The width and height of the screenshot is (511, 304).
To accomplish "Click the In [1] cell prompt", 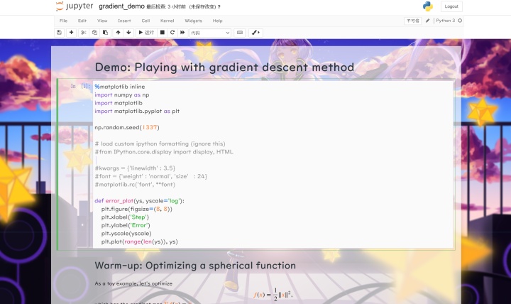I will tap(80, 87).
